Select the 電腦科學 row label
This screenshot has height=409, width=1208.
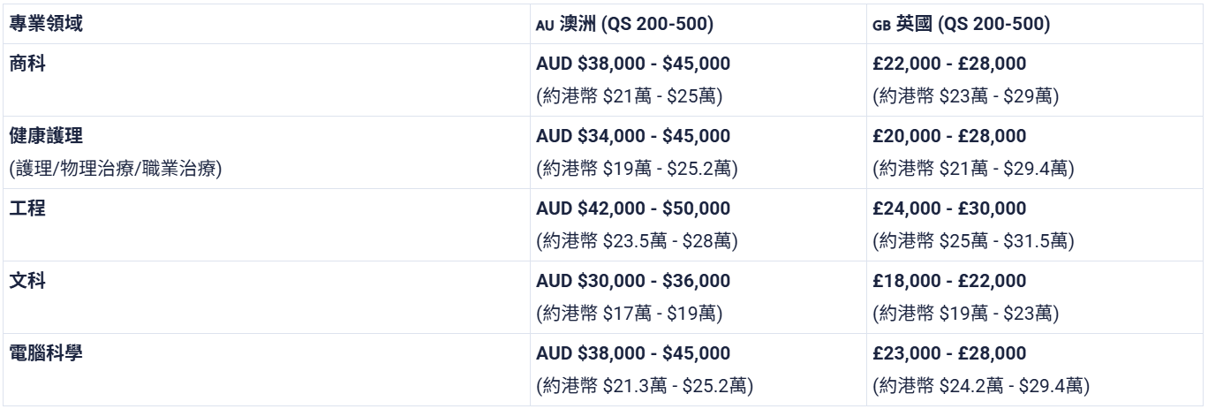tap(46, 353)
